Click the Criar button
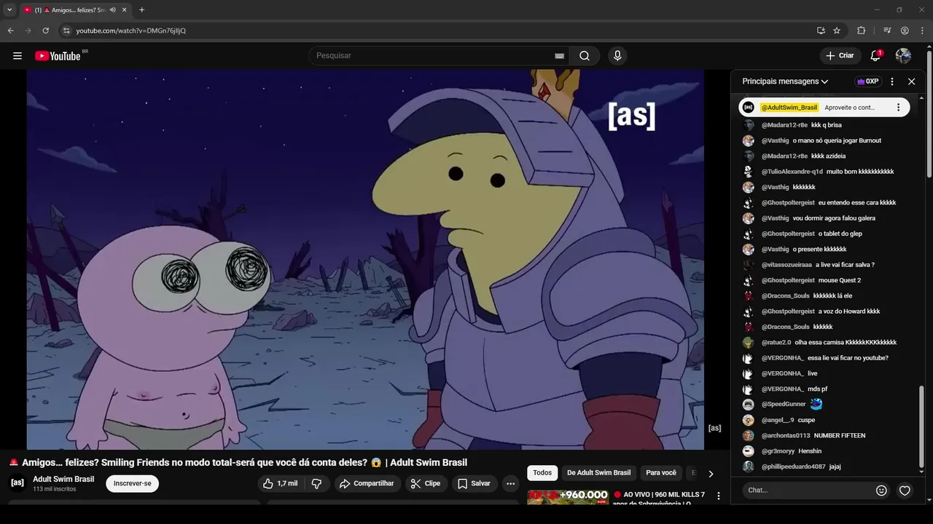This screenshot has width=933, height=524. 840,56
